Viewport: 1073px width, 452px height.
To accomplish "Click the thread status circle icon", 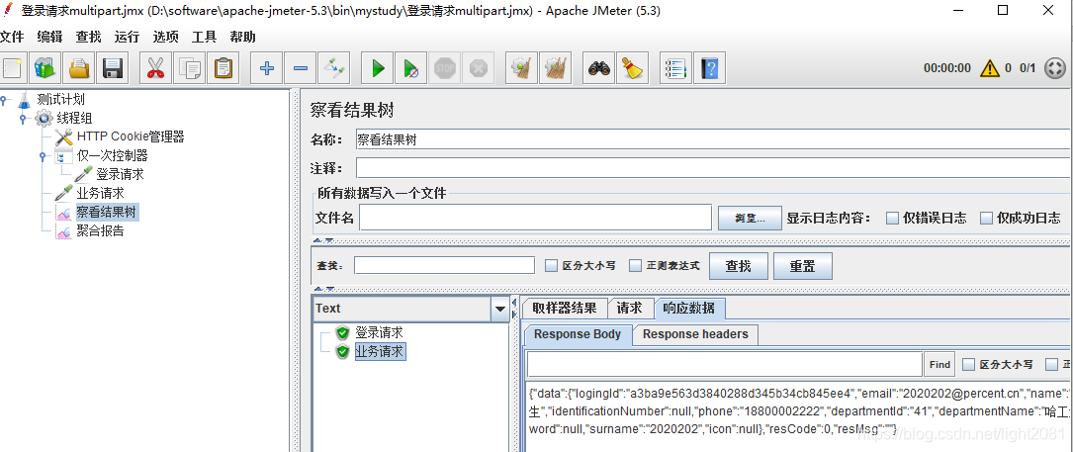I will pos(1055,68).
